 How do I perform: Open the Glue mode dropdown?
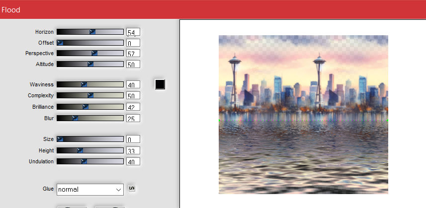click(90, 190)
